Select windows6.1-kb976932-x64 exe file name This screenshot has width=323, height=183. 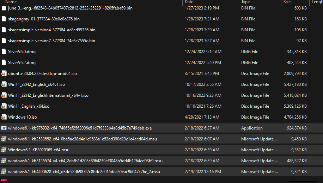[x=80, y=128]
